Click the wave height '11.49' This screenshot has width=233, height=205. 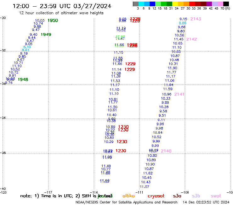pos(106,166)
